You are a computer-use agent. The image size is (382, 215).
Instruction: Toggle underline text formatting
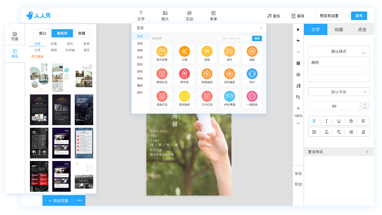(339, 121)
